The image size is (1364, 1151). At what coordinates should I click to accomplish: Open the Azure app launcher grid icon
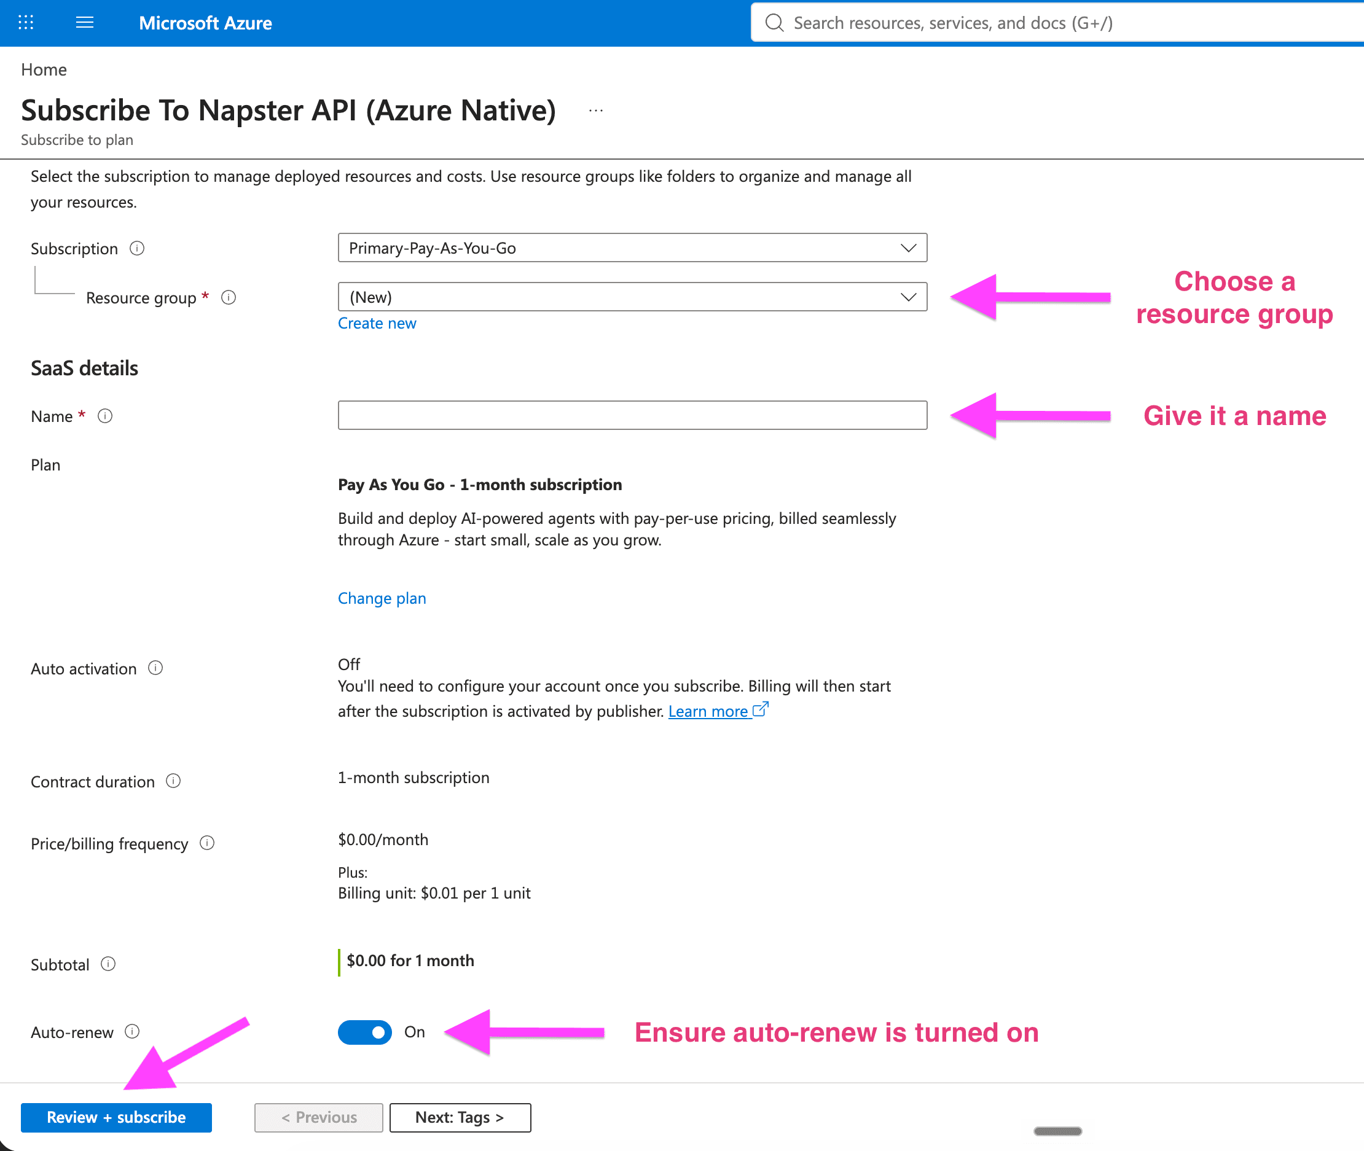pos(25,23)
